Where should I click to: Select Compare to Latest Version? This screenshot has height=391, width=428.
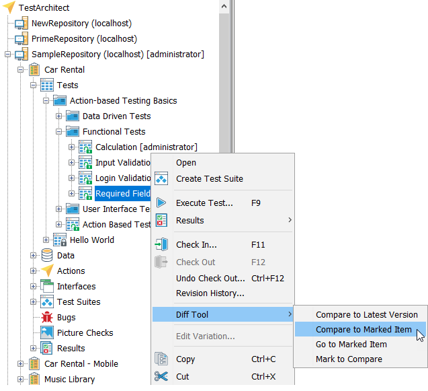361,314
